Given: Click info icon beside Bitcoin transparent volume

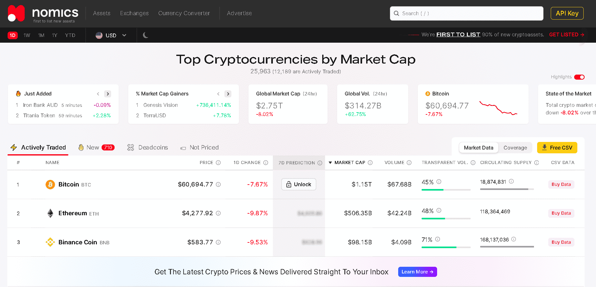Looking at the screenshot, I should point(439,182).
